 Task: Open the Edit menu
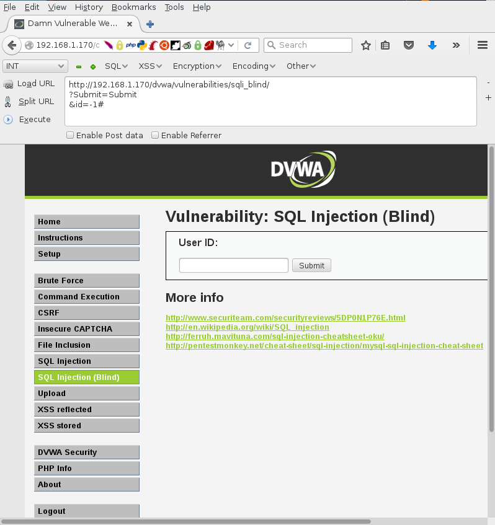click(32, 7)
